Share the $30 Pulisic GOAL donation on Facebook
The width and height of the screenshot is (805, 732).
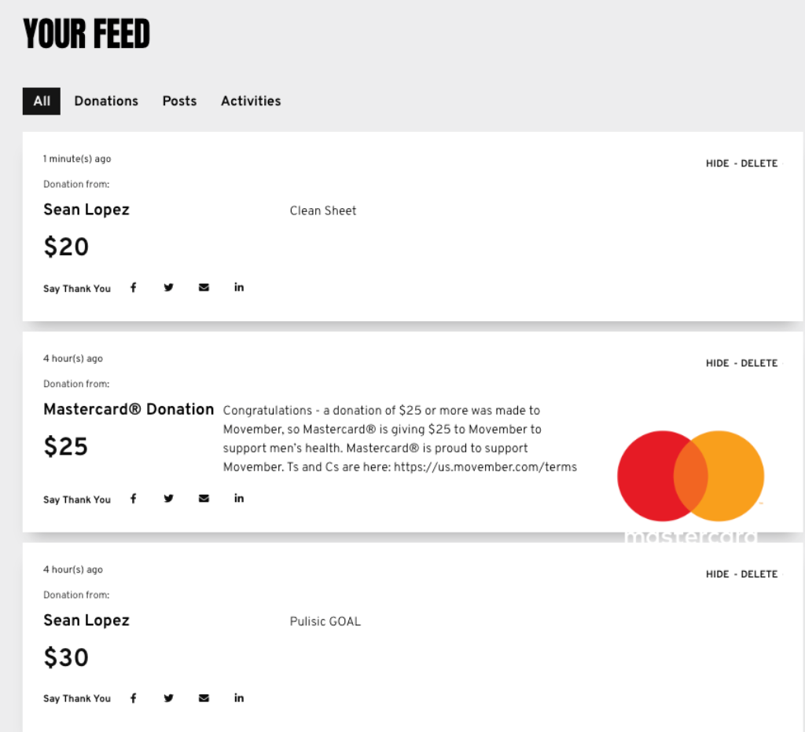click(133, 698)
